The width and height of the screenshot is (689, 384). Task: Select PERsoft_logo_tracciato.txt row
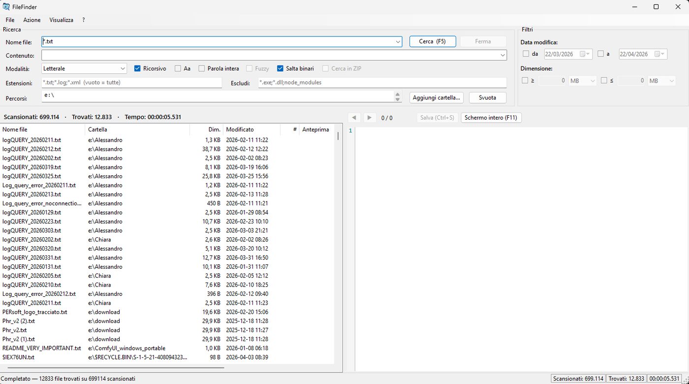167,312
